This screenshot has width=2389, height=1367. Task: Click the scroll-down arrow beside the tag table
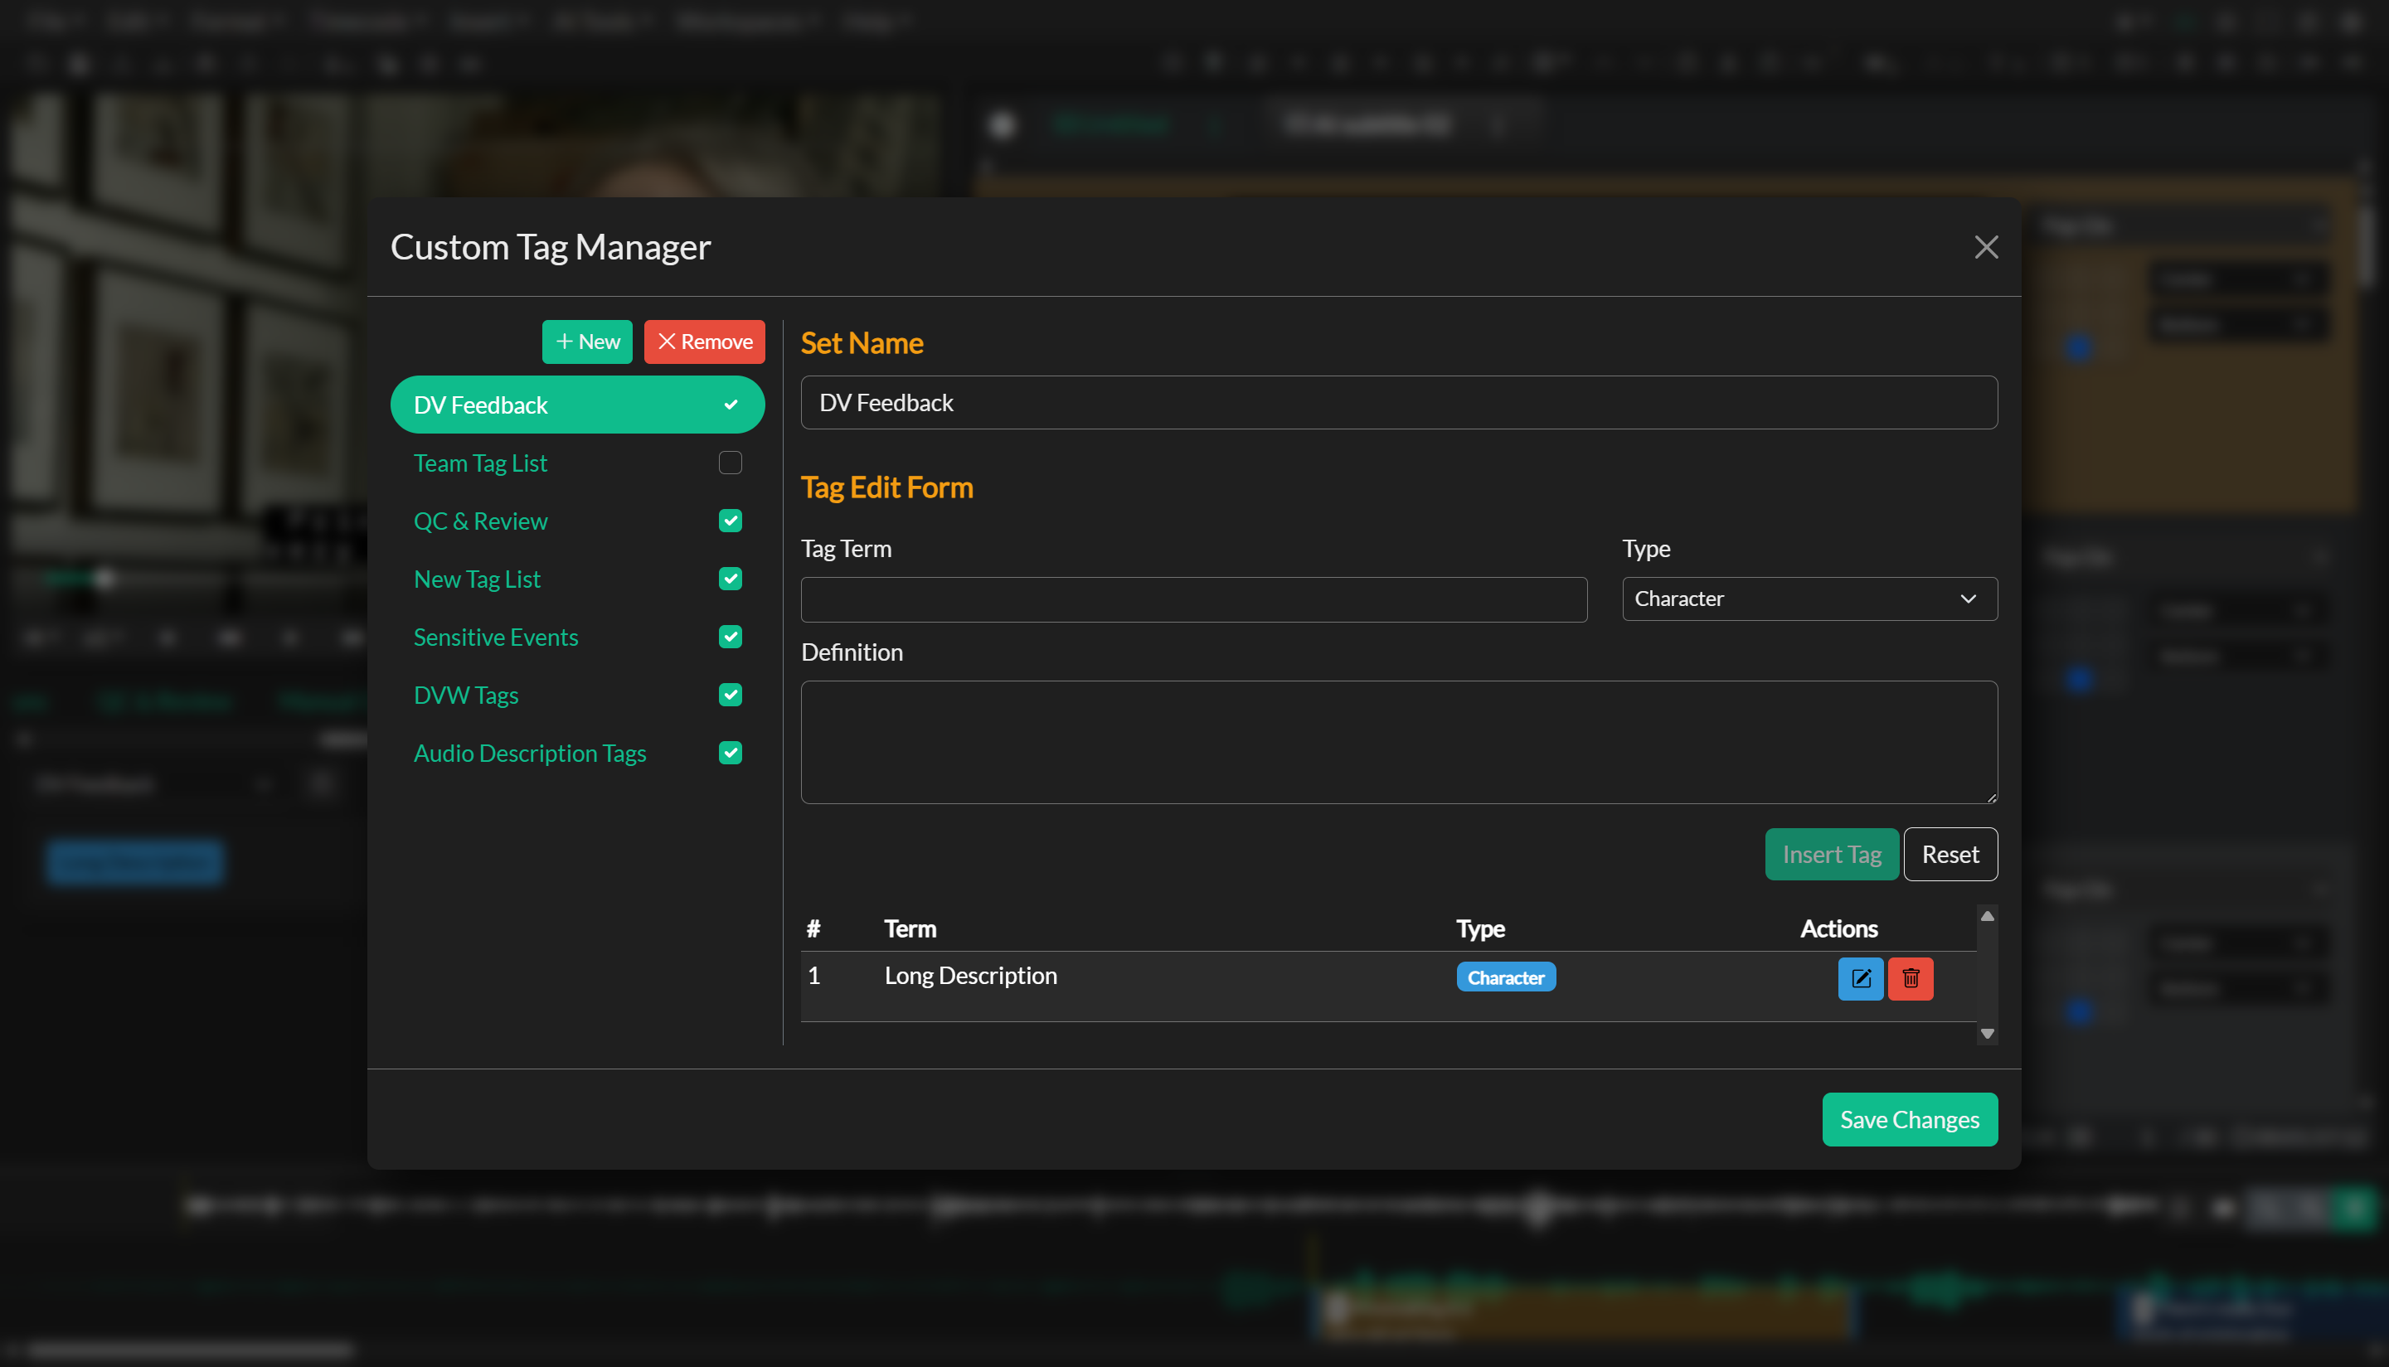(x=1987, y=1033)
